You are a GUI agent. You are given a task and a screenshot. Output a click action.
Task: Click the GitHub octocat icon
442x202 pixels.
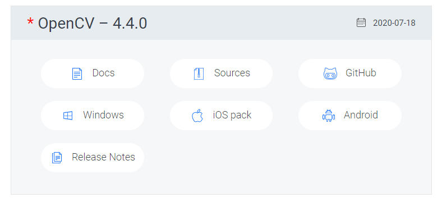point(330,74)
